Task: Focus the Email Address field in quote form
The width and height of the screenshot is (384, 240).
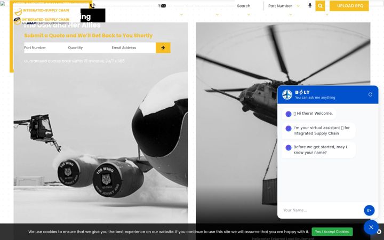Action: pyautogui.click(x=133, y=48)
